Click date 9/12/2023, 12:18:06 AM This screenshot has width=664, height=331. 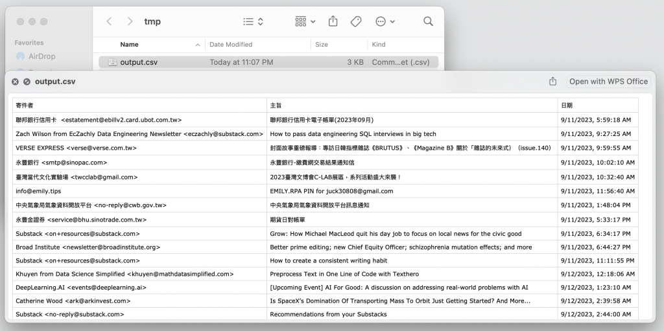pos(597,274)
